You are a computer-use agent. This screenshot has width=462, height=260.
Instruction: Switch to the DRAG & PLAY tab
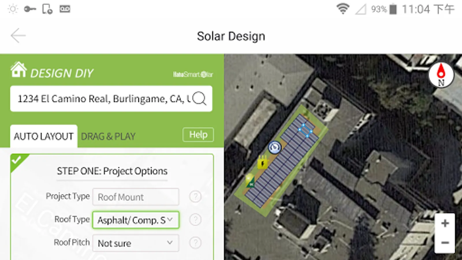pos(108,136)
